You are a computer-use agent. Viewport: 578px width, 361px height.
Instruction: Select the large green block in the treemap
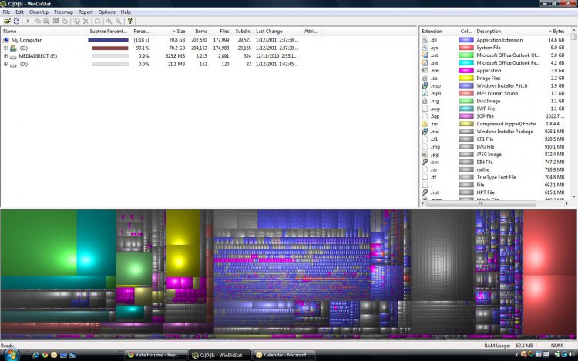(x=39, y=243)
